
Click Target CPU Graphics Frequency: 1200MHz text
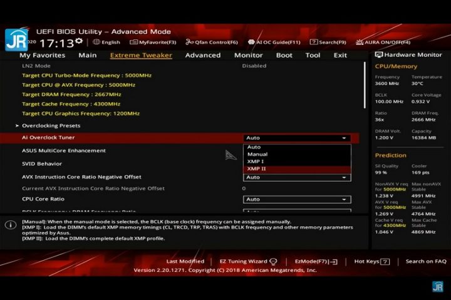(x=81, y=113)
